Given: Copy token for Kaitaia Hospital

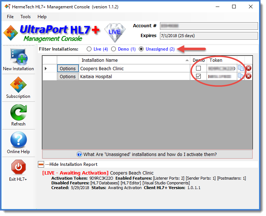Looking at the screenshot, I should point(241,76).
